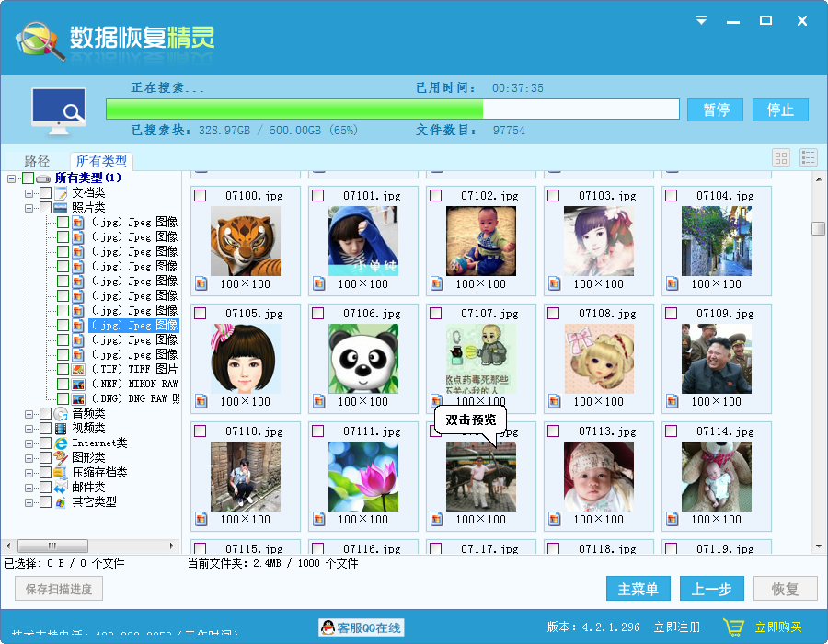The height and width of the screenshot is (644, 828).
Task: Switch to the 路径 tab
Action: coord(38,161)
